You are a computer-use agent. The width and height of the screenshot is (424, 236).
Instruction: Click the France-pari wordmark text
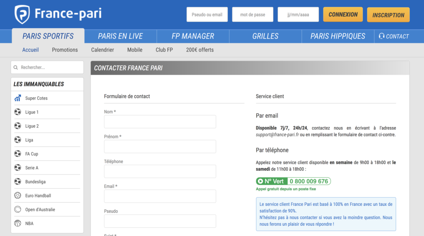[x=68, y=14]
